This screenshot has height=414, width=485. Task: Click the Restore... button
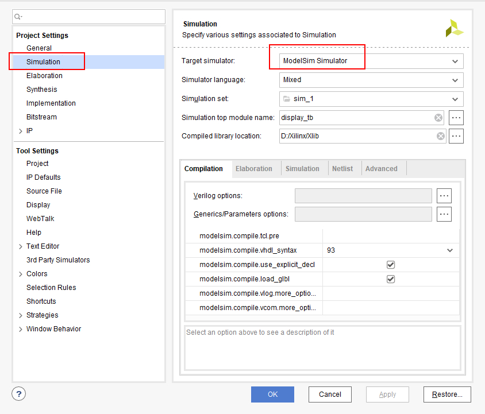(447, 394)
